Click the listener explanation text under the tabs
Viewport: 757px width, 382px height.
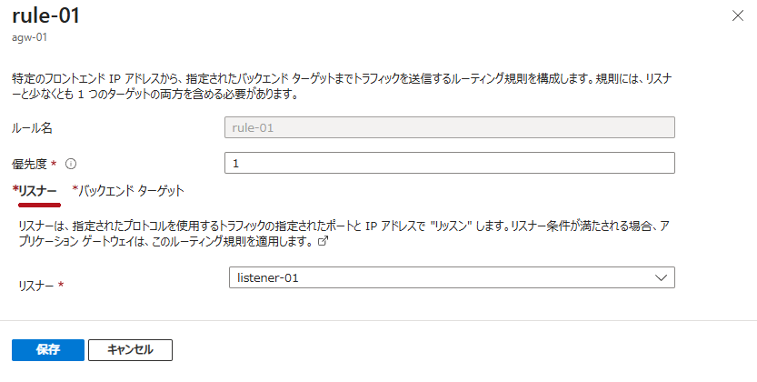[345, 234]
